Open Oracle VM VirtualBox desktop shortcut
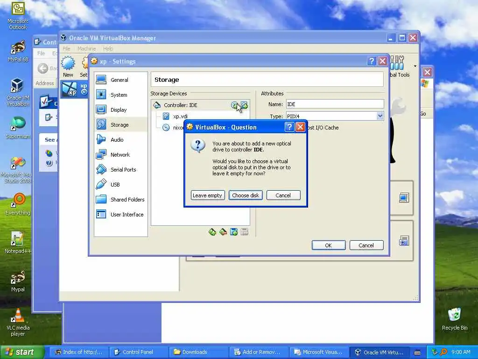This screenshot has width=478, height=359. 18,92
